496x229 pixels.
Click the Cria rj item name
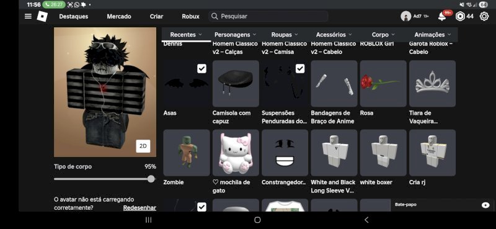pos(417,182)
